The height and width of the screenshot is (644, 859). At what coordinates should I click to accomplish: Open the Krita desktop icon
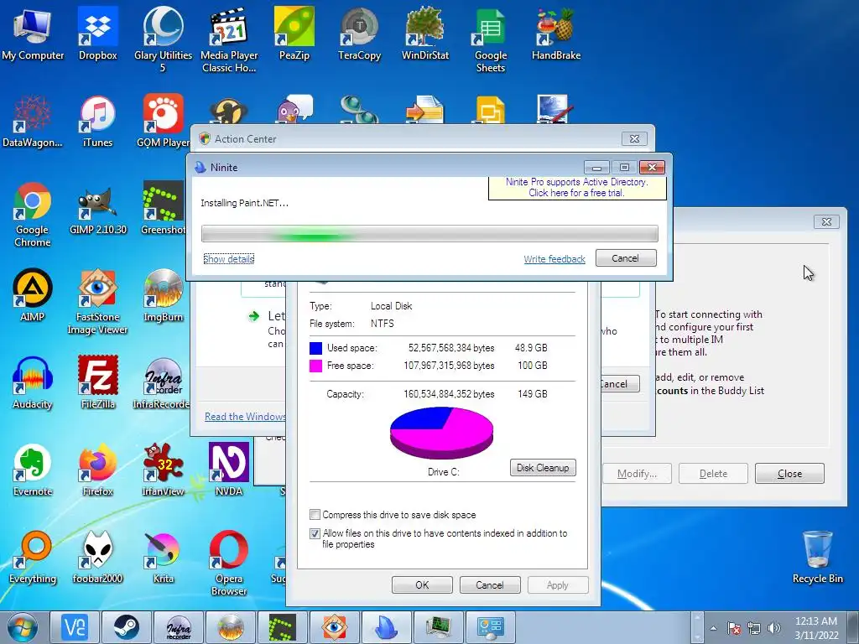(x=163, y=558)
